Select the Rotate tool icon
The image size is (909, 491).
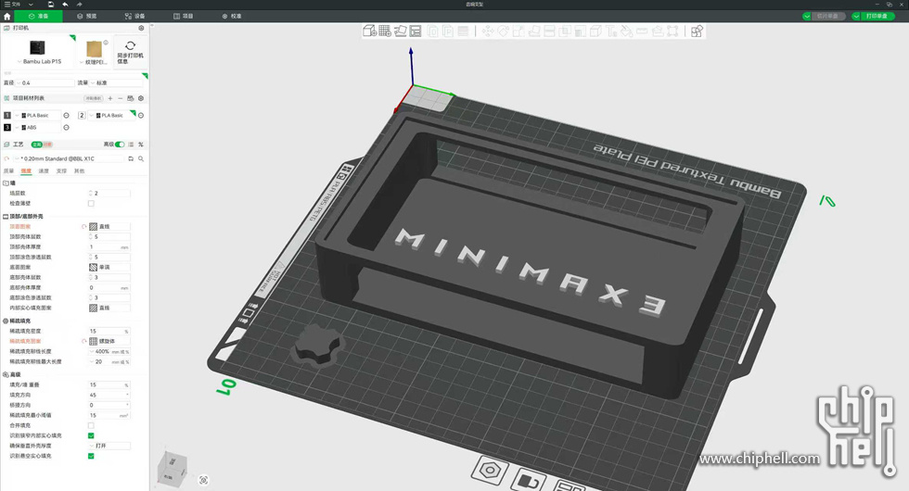(503, 31)
